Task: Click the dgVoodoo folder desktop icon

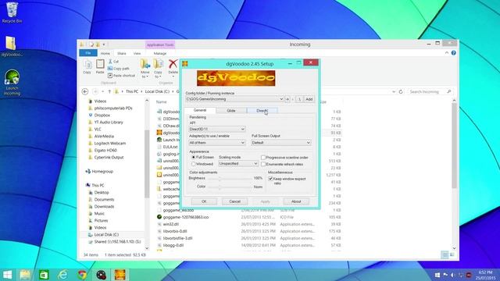Action: [x=12, y=47]
